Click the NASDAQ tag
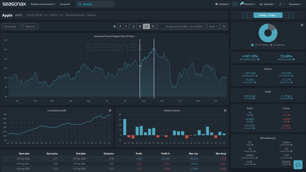 (x=53, y=15)
